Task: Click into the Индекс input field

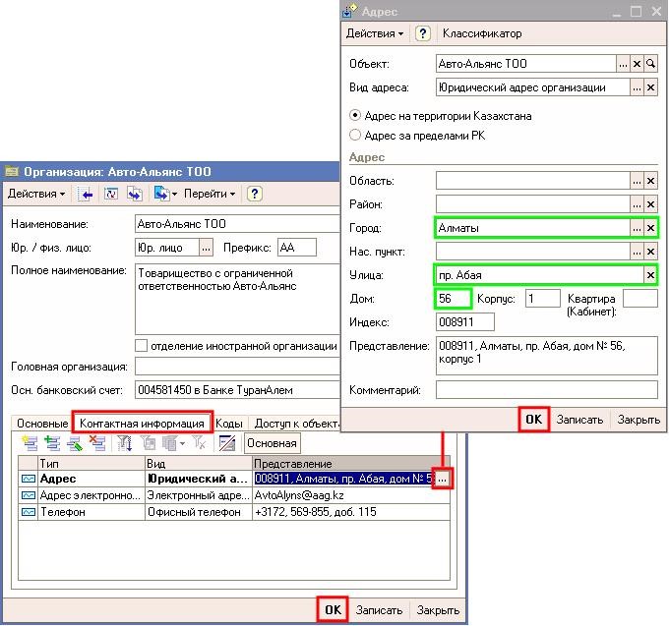Action: pos(464,322)
